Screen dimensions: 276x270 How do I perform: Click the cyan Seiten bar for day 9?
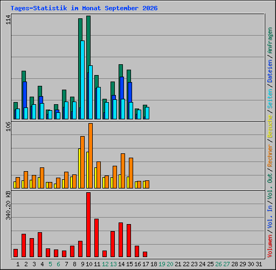pos(82,80)
